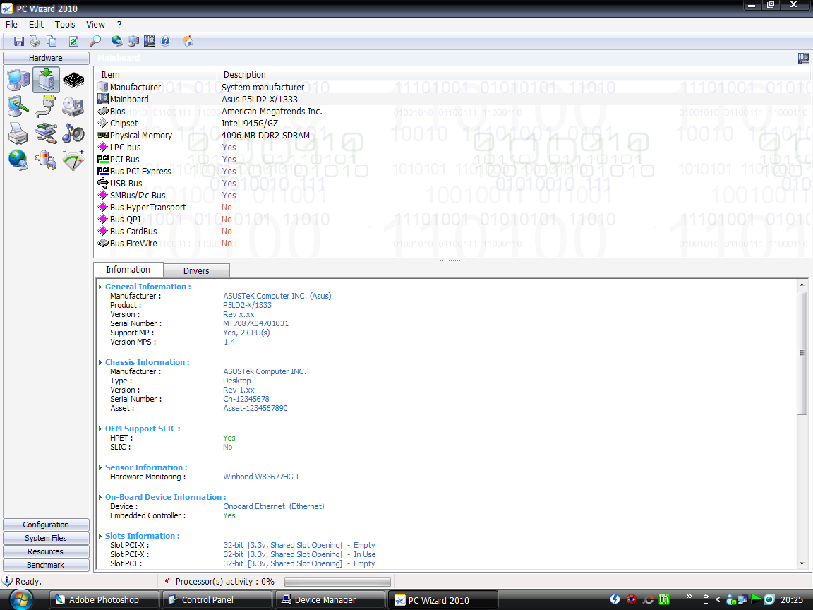The height and width of the screenshot is (610, 813).
Task: Collapse the Chassis Information section
Action: click(x=100, y=363)
